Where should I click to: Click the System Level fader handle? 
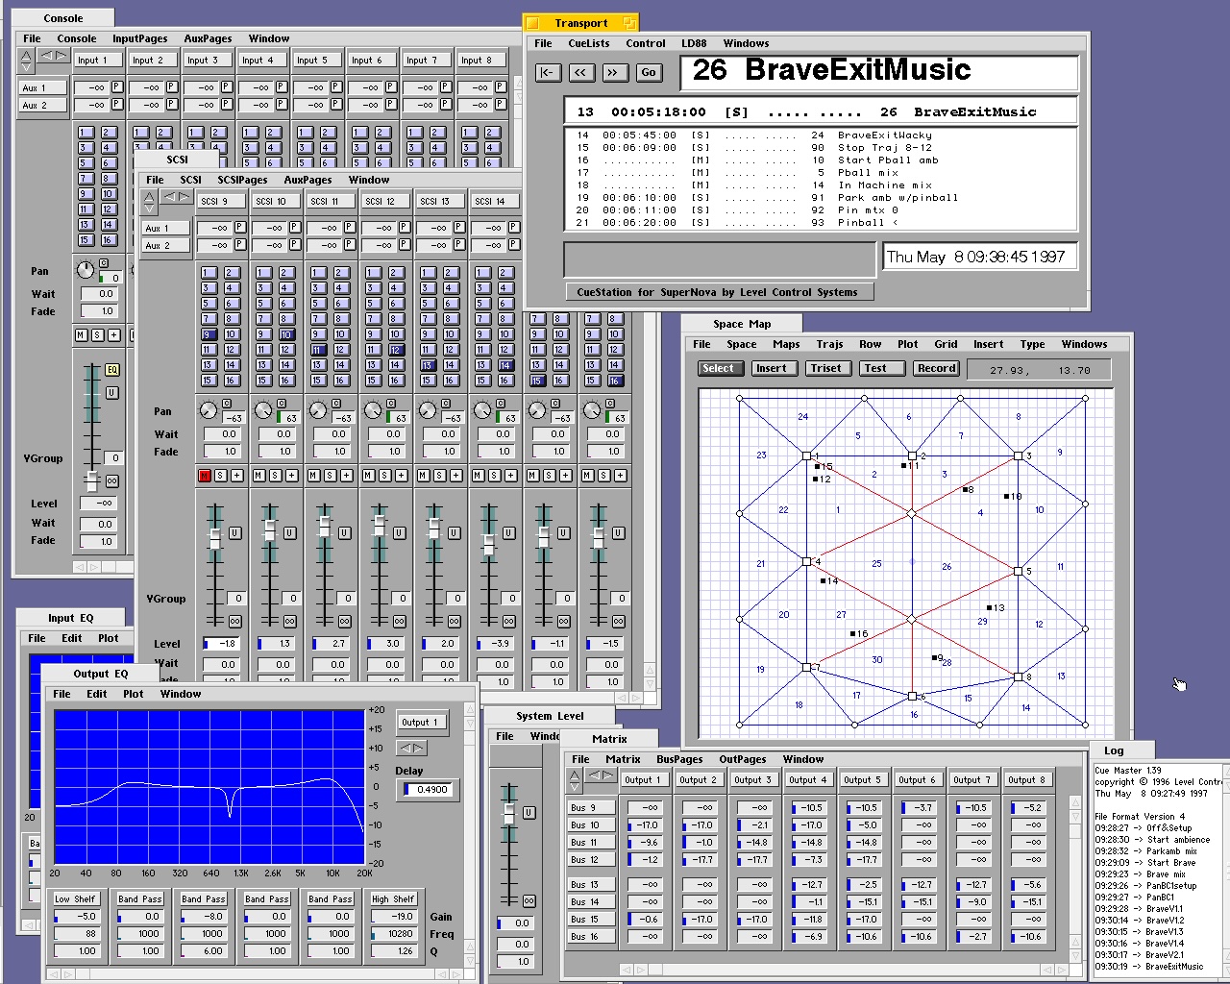click(509, 814)
